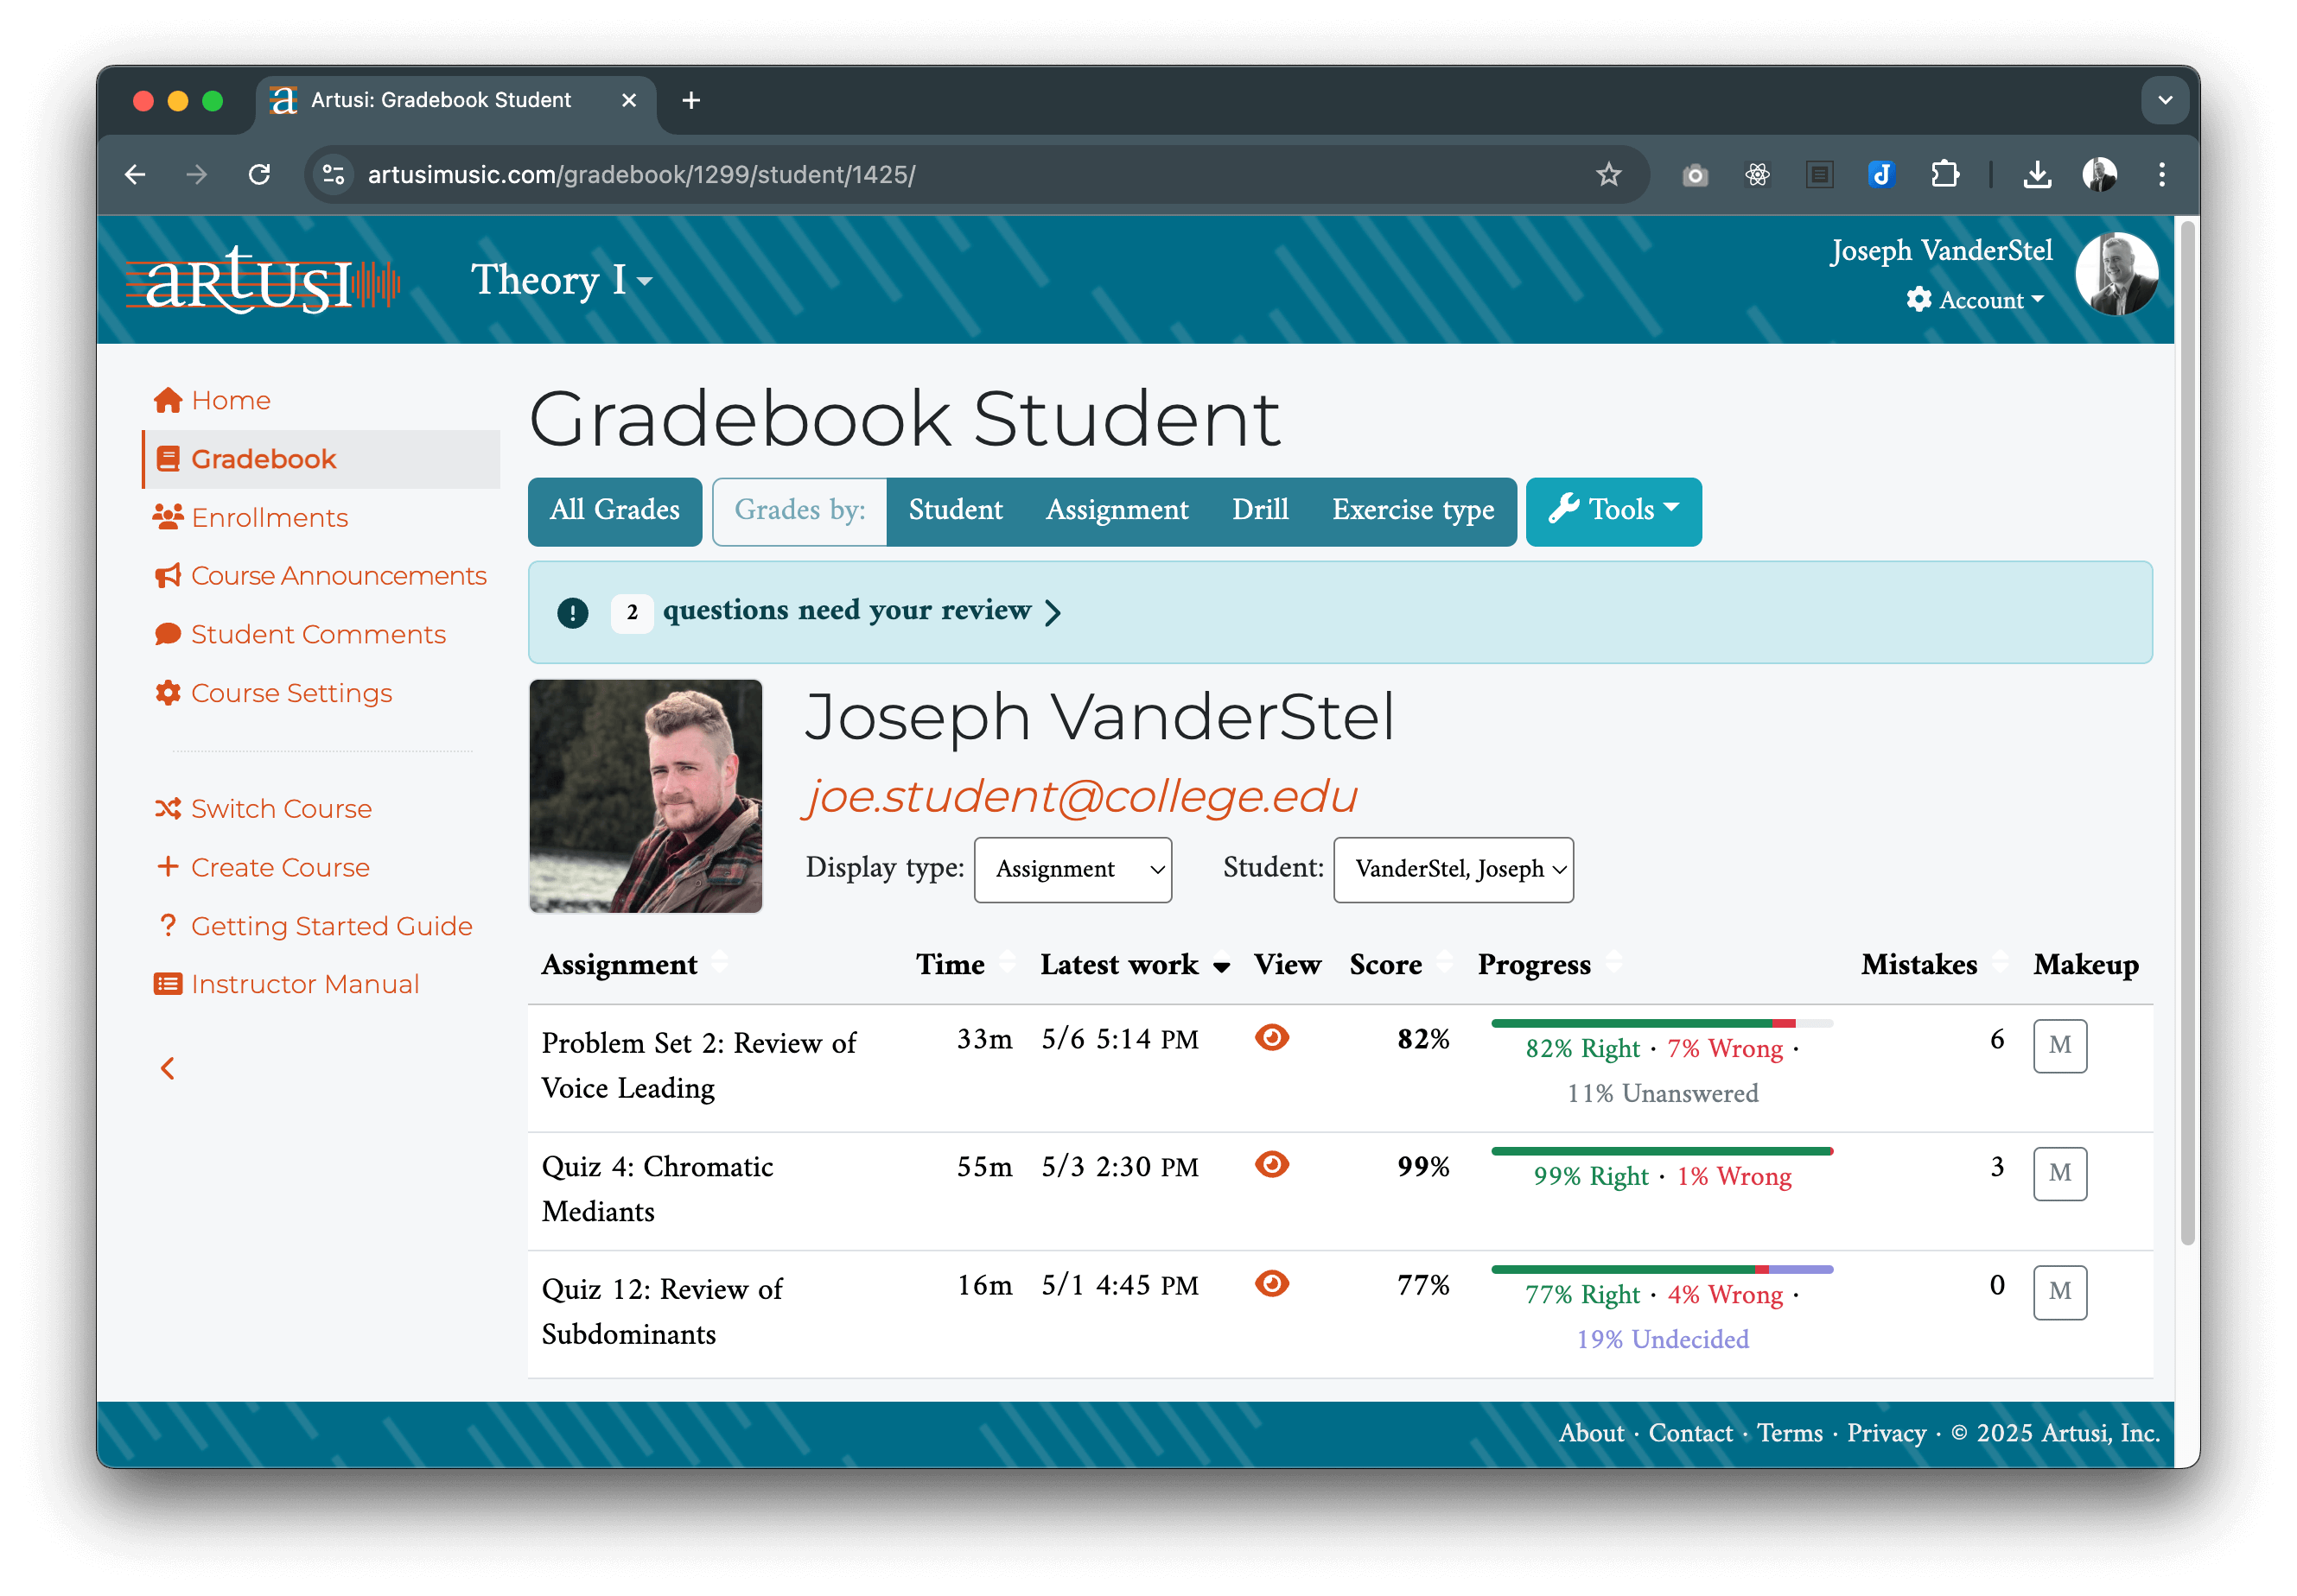Screen dimensions: 2297x1596
Task: Click the Enrollments people icon
Action: pos(168,517)
